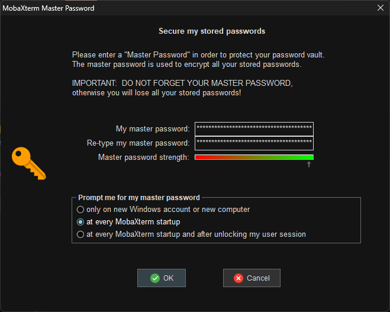
Task: Click the arrow marker under the strength bar
Action: coord(308,164)
